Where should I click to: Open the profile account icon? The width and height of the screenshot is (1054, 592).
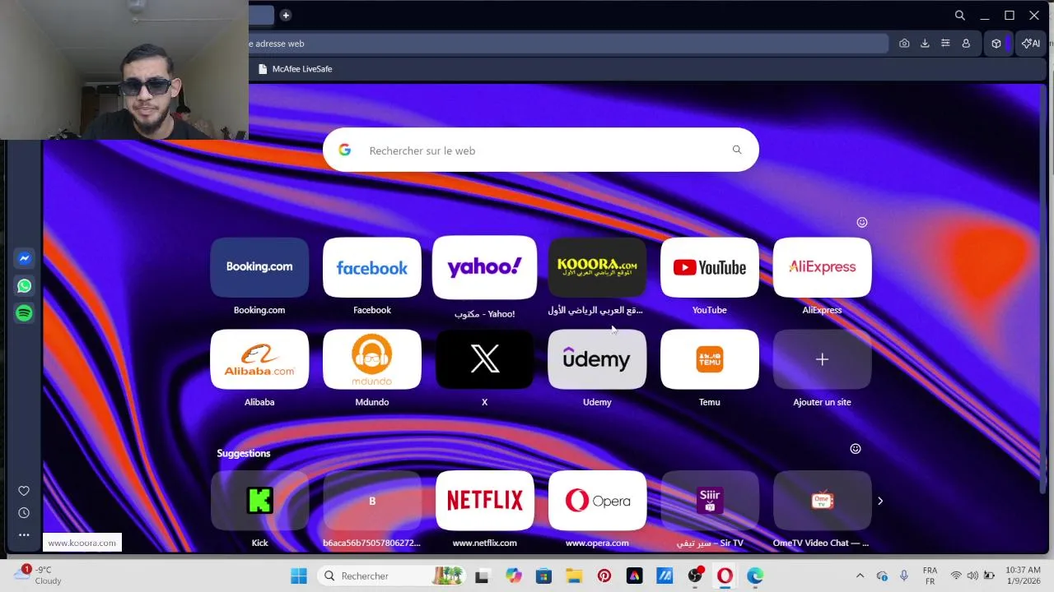966,44
